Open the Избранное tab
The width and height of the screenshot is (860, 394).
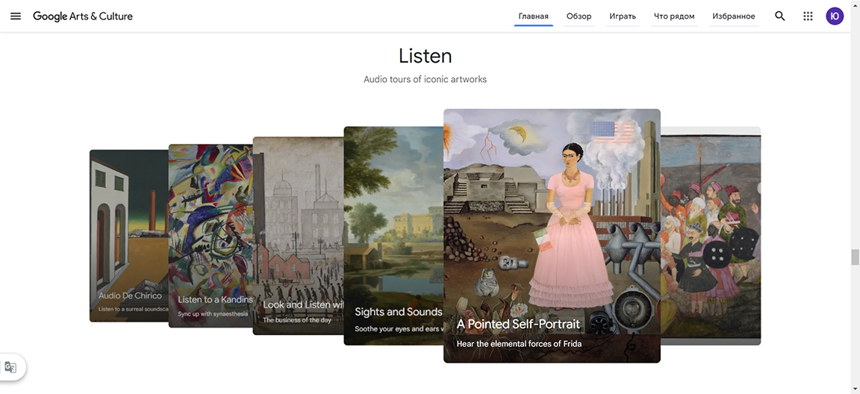point(734,16)
